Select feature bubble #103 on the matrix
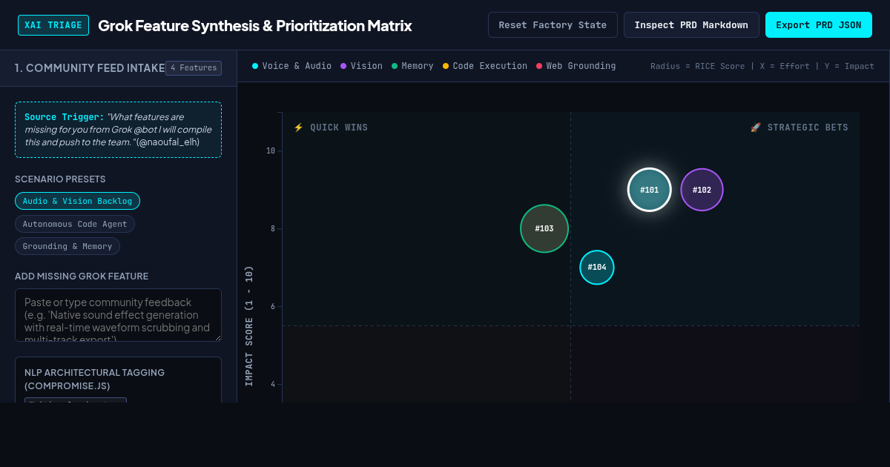The image size is (890, 467). [544, 228]
